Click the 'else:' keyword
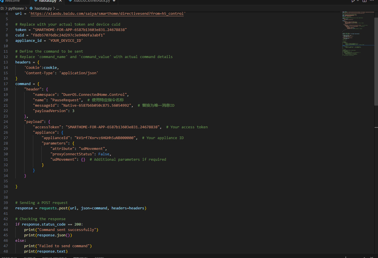378x258 pixels. coord(21,240)
